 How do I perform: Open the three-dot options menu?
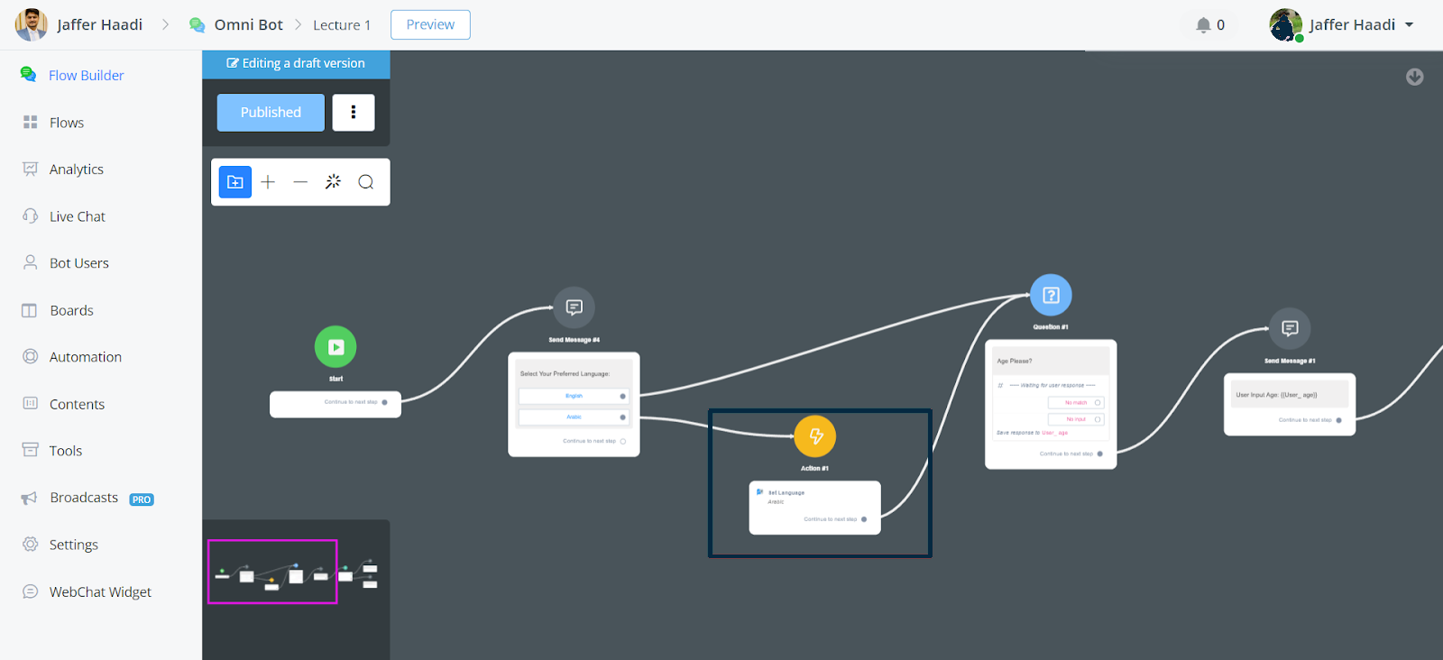click(x=354, y=113)
